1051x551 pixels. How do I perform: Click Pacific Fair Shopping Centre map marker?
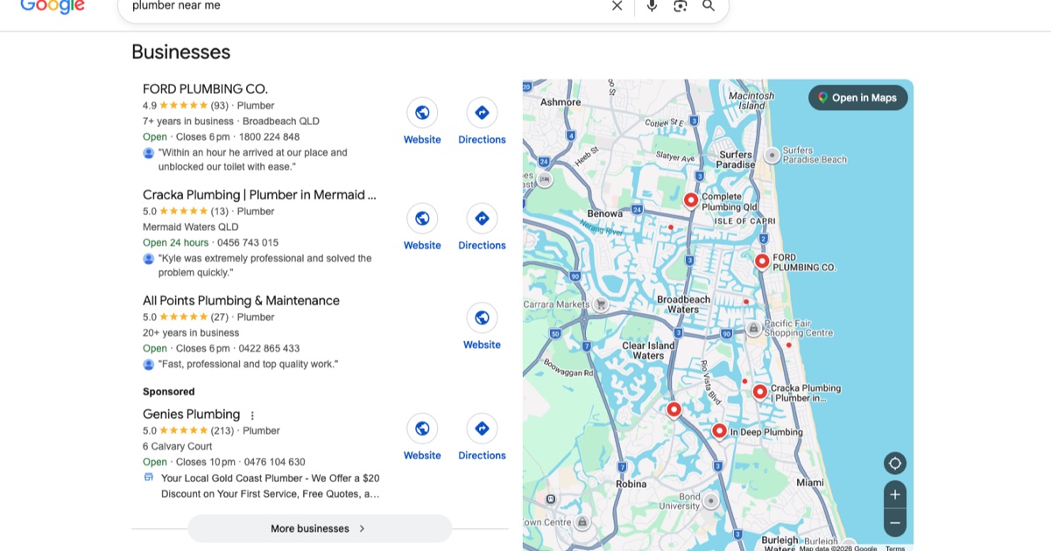(x=753, y=328)
